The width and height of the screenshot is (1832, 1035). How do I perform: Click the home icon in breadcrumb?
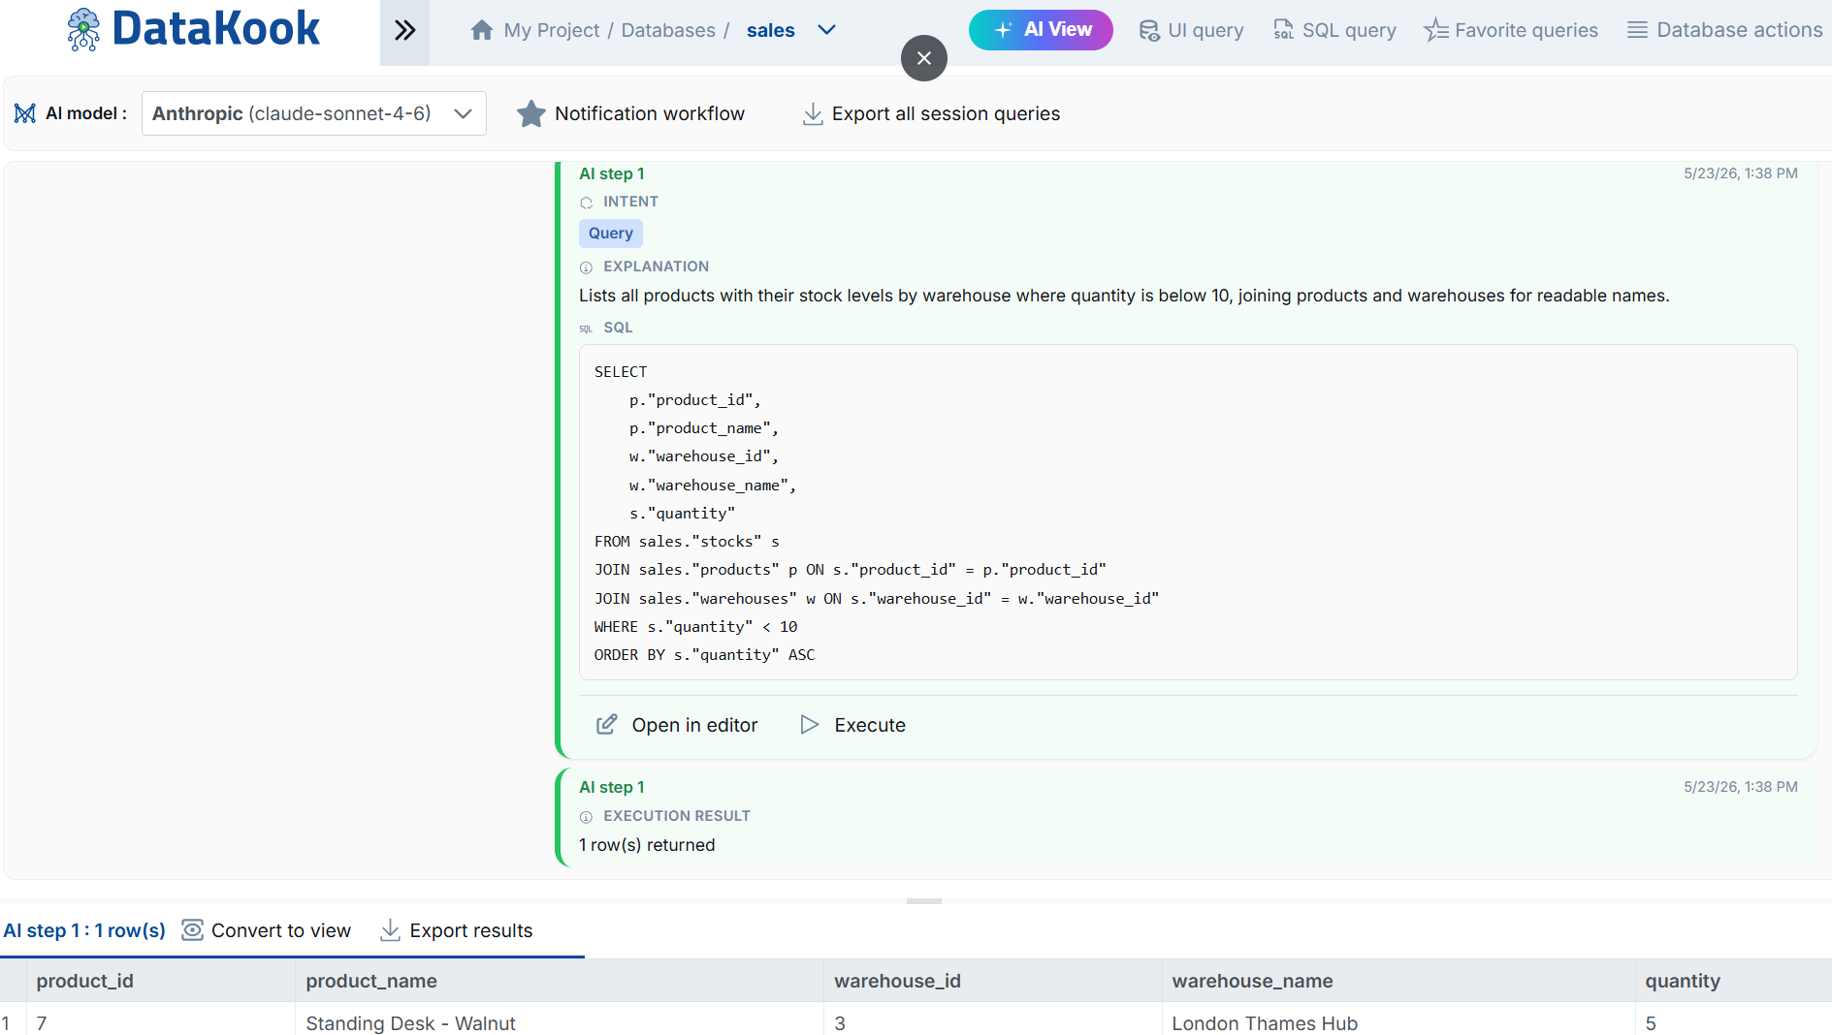point(482,30)
